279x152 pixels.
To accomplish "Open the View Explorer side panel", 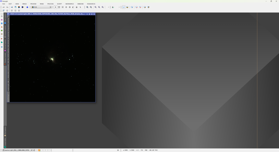I will [x=5, y=19].
